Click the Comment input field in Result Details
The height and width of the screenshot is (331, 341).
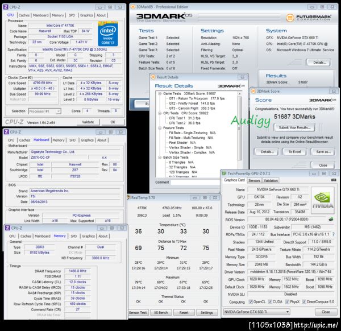(x=196, y=183)
